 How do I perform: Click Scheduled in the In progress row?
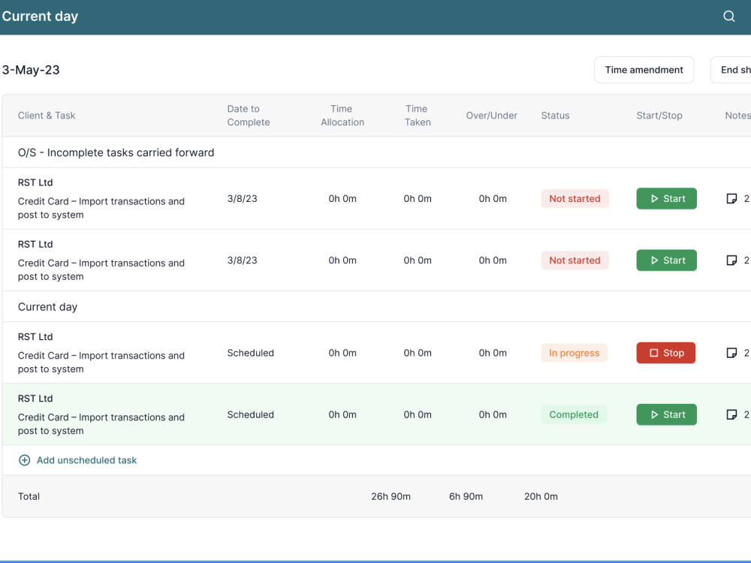click(251, 353)
